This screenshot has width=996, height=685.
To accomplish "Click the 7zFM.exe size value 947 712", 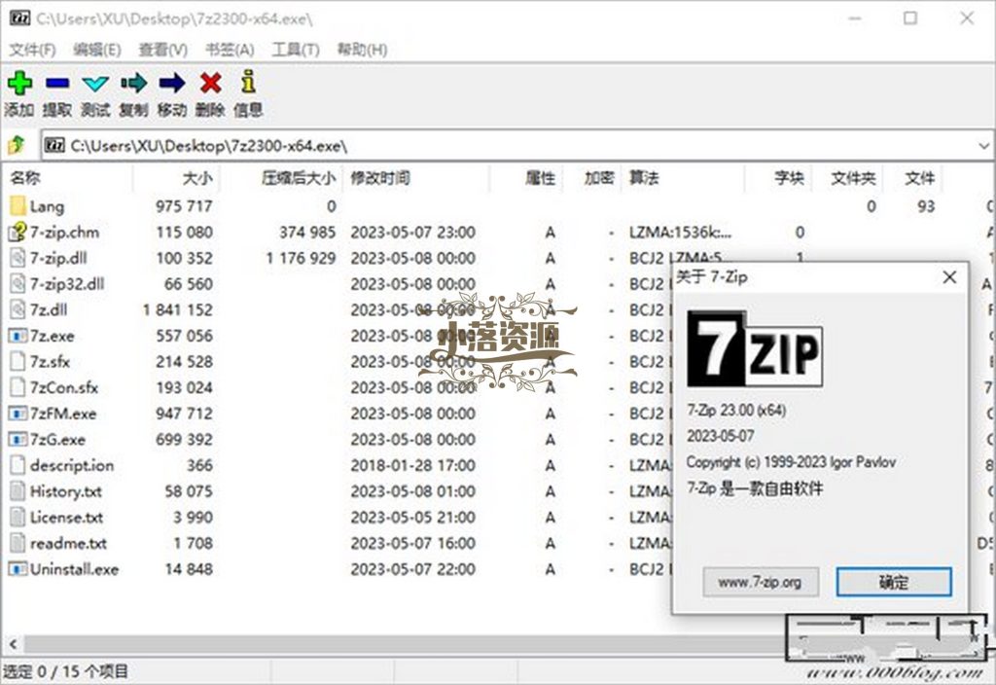I will click(184, 414).
